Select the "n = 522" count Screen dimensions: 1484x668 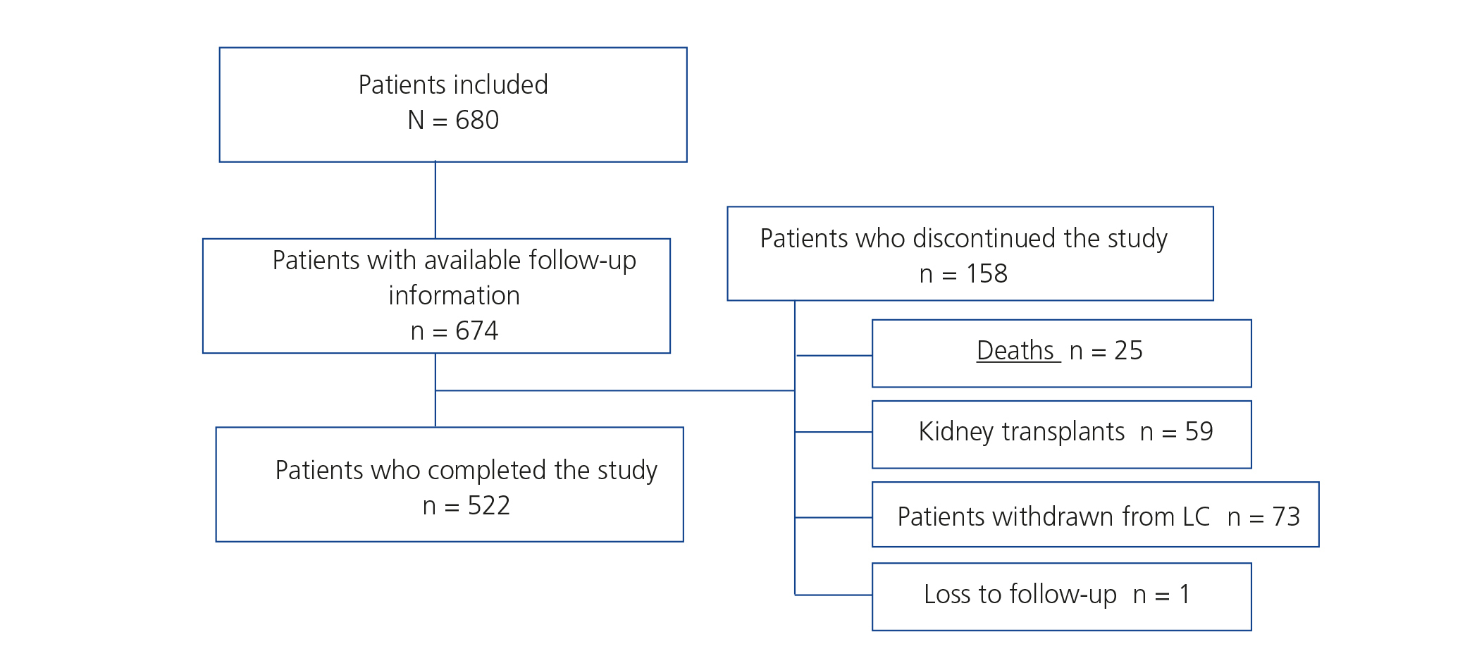(x=466, y=506)
